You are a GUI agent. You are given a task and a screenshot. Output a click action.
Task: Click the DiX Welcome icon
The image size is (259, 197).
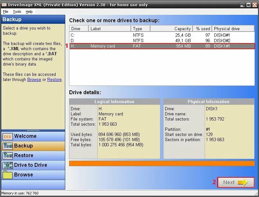point(8,136)
